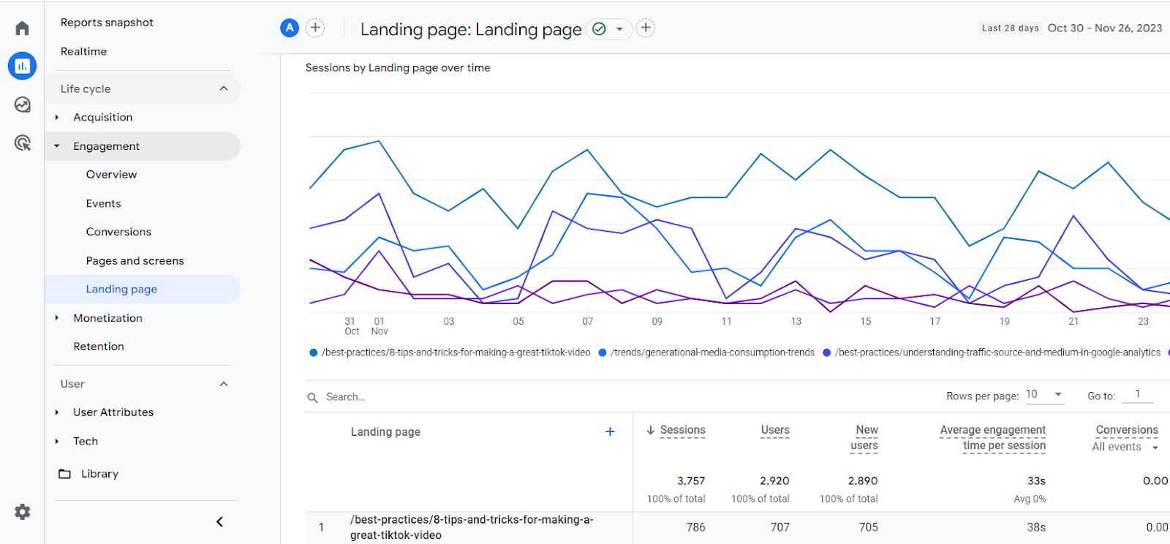Open the Library link
Screen dimensions: 1170x544
[x=99, y=474]
